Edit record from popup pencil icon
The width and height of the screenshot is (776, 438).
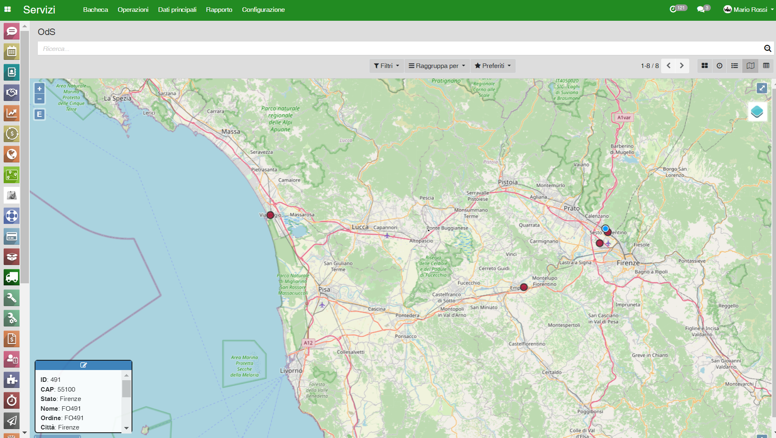click(84, 365)
